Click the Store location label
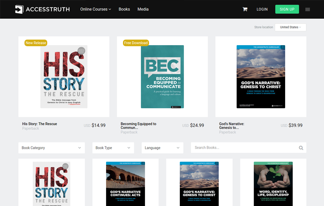The image size is (324, 206). click(264, 27)
